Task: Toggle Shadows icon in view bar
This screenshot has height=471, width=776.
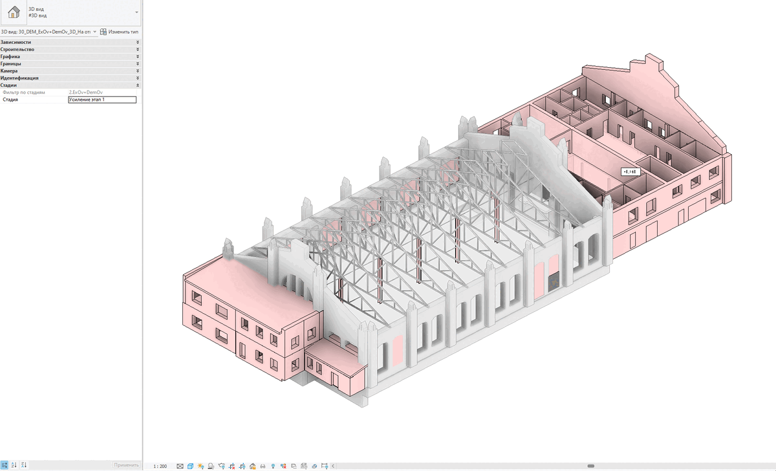Action: pyautogui.click(x=211, y=466)
